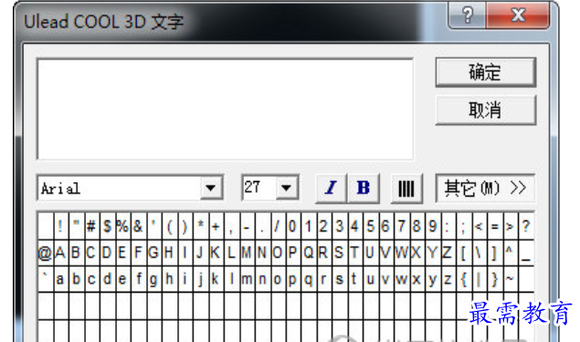This screenshot has height=342, width=580.
Task: Insert the { brace from the grid
Action: tap(463, 279)
